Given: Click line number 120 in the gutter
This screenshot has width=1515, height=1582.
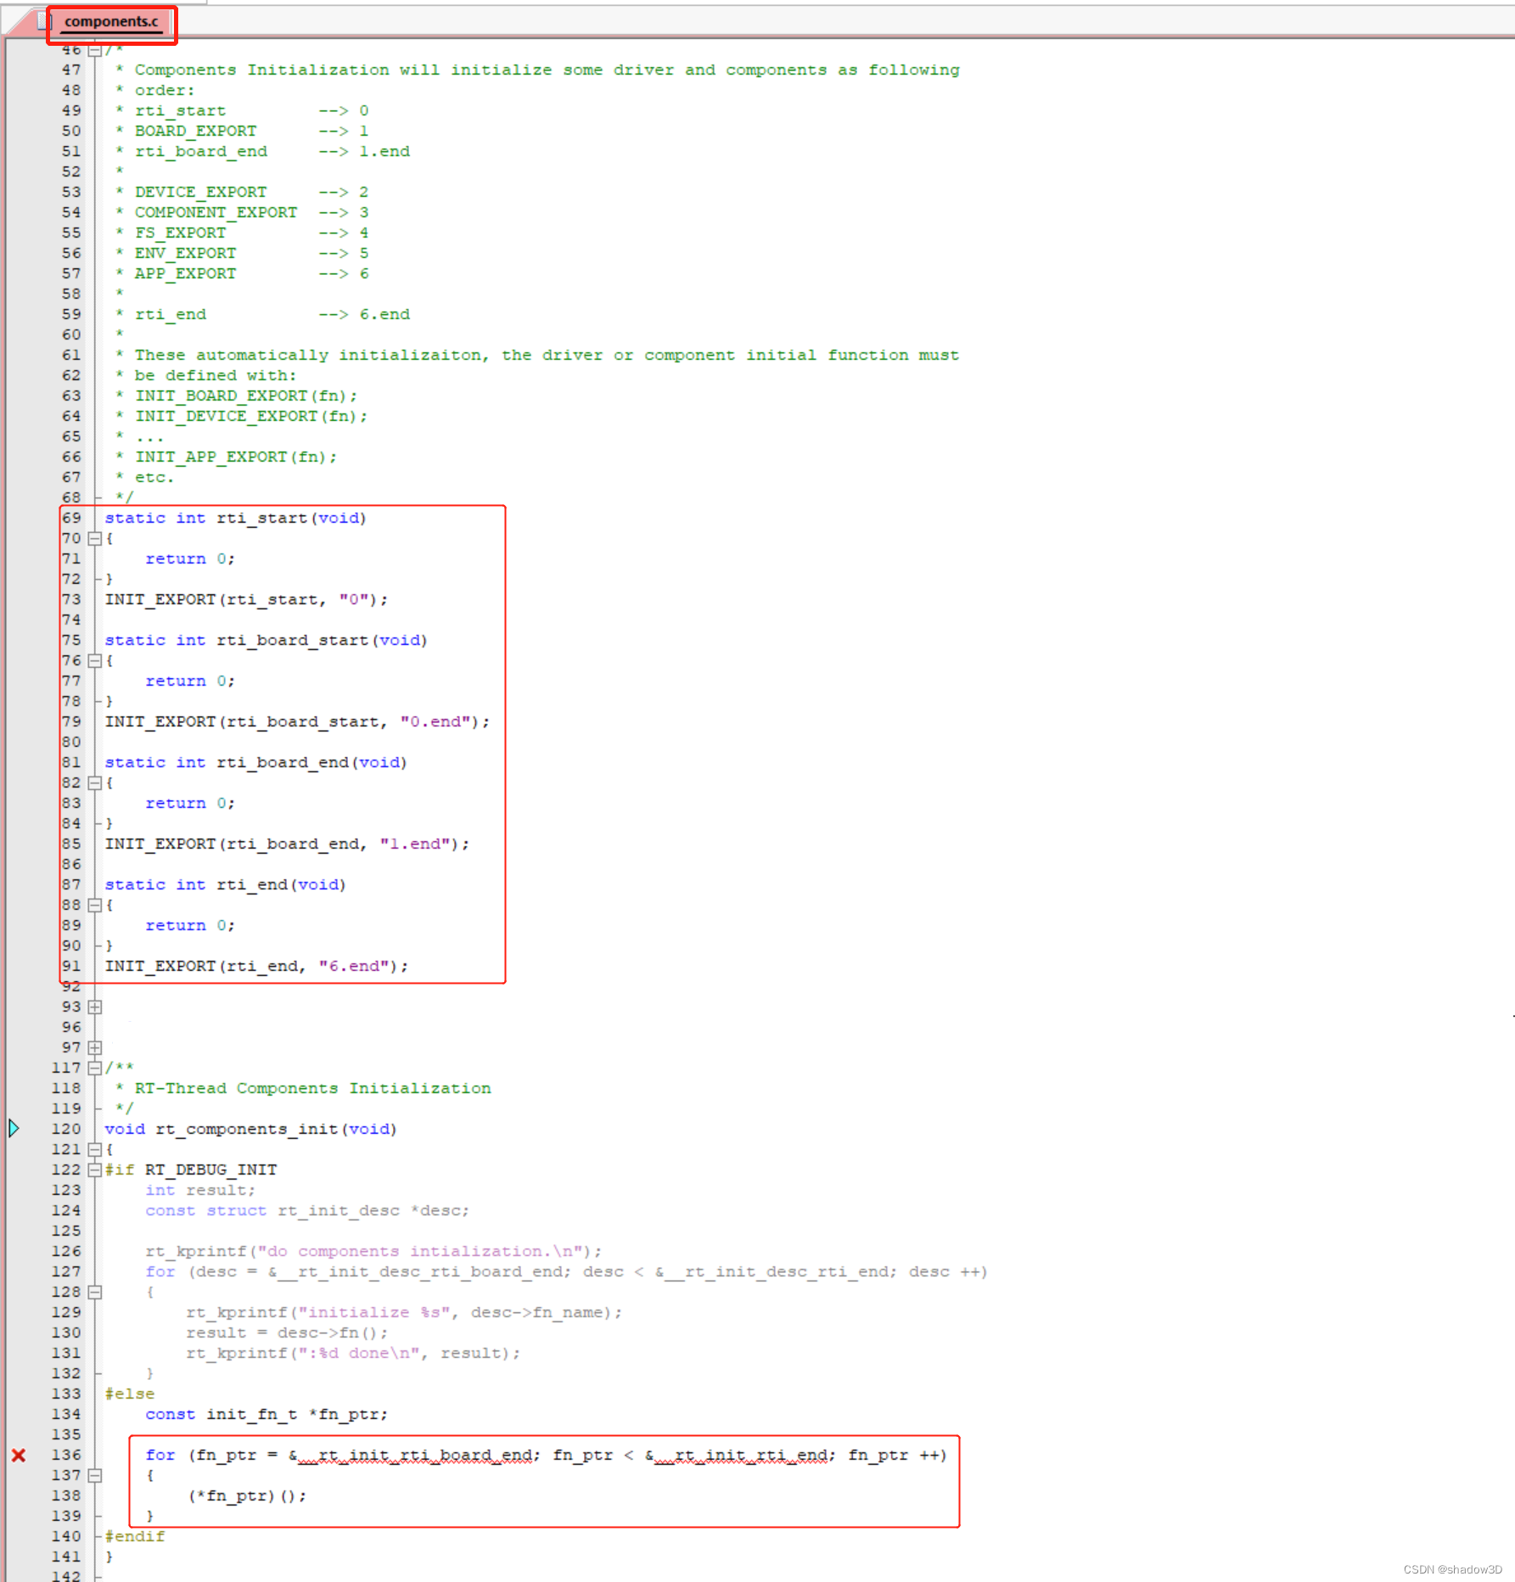Looking at the screenshot, I should (66, 1130).
